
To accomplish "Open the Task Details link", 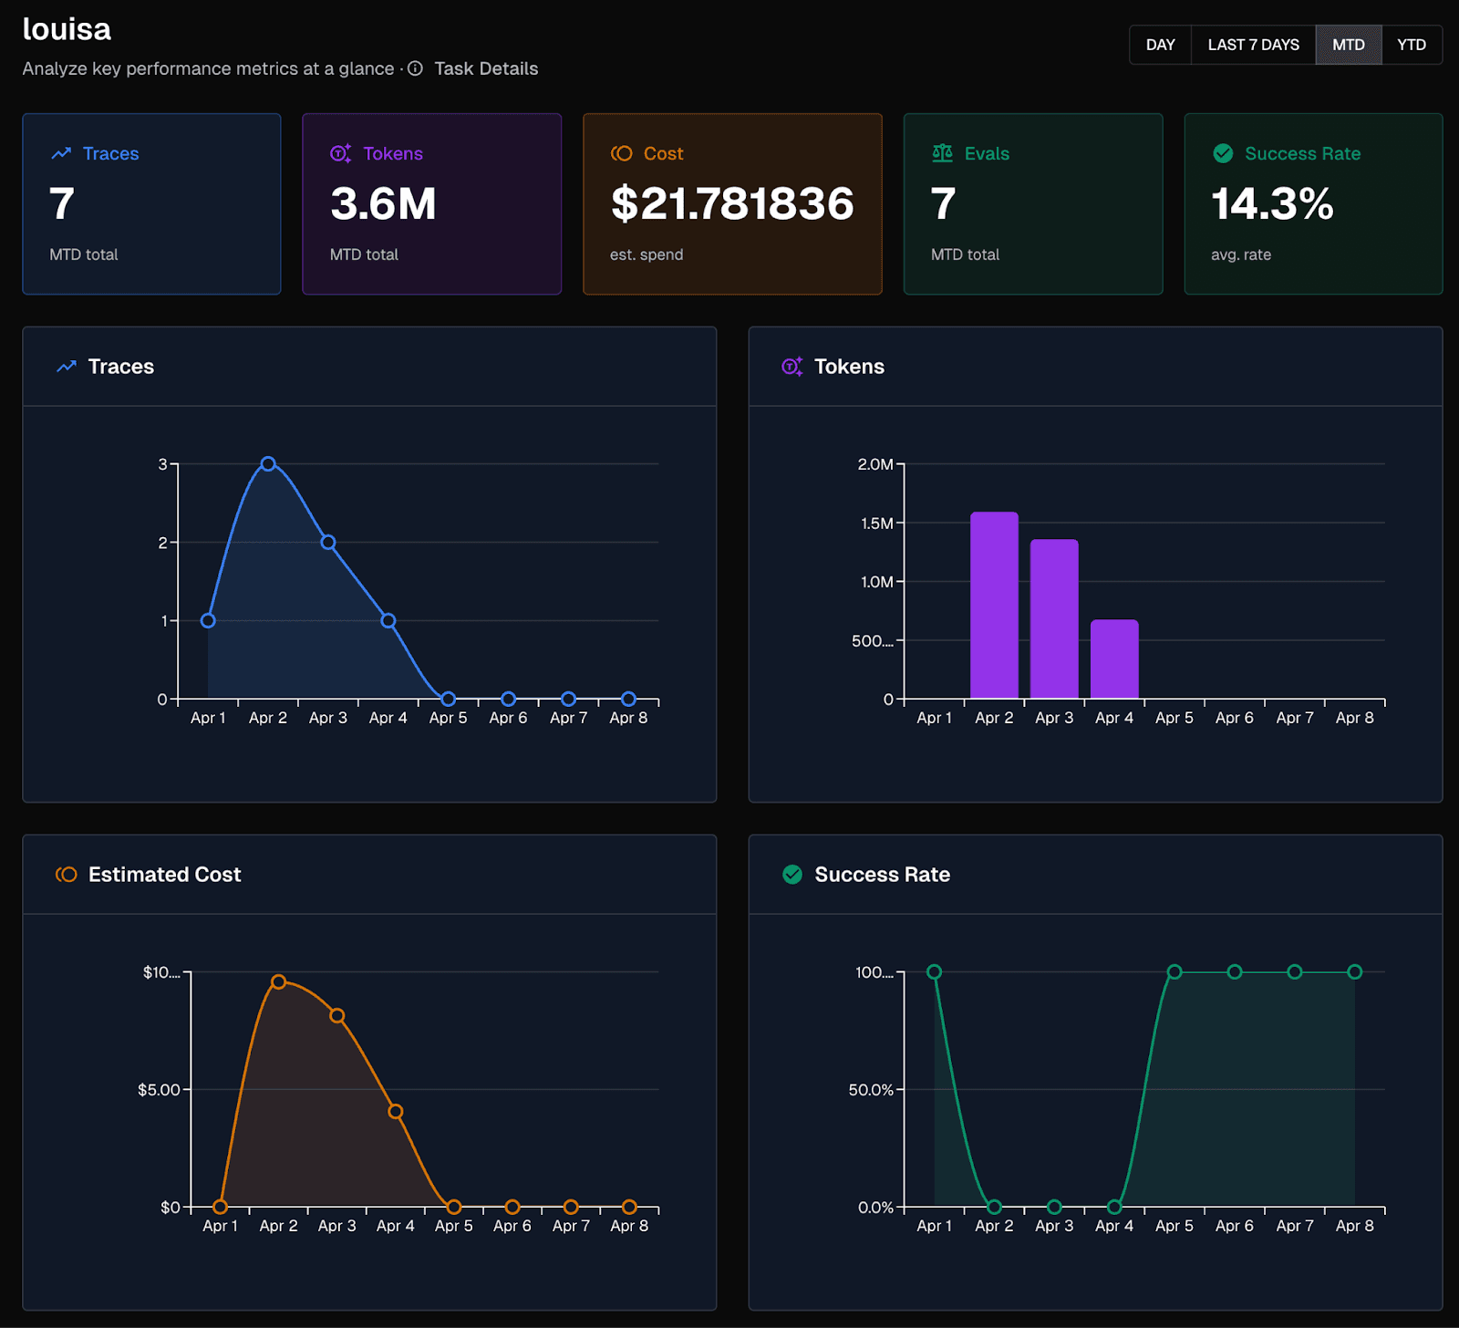I will coord(486,68).
